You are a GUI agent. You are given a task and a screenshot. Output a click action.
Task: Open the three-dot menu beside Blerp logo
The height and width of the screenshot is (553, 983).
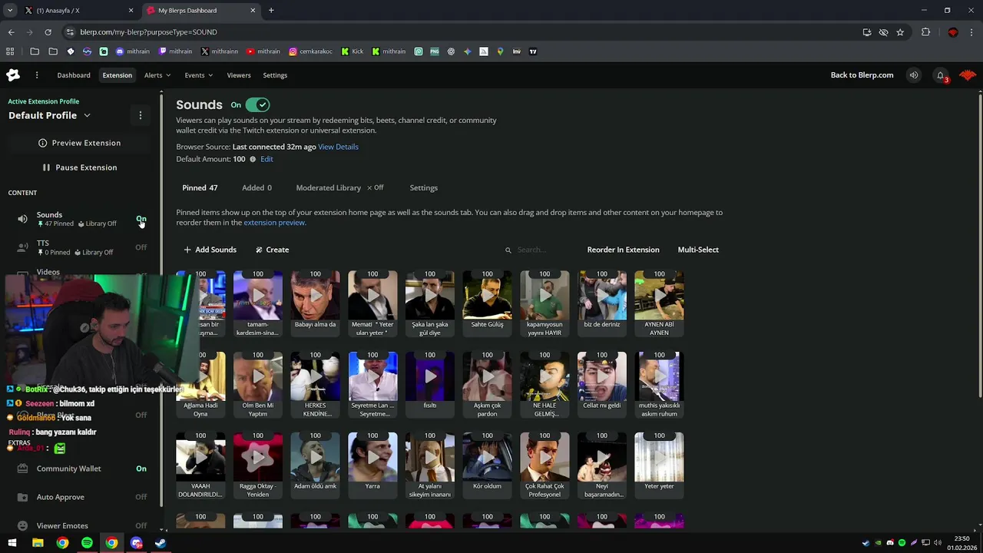point(36,75)
